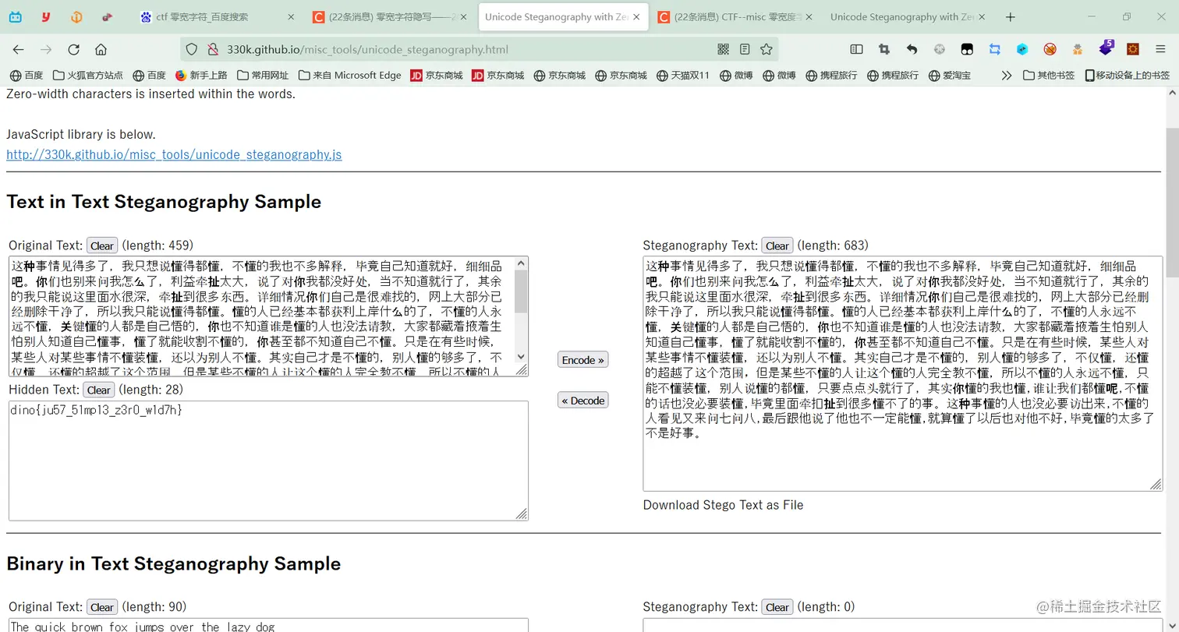
Task: Click the Bilibili TV icon on the tab bar
Action: point(15,16)
